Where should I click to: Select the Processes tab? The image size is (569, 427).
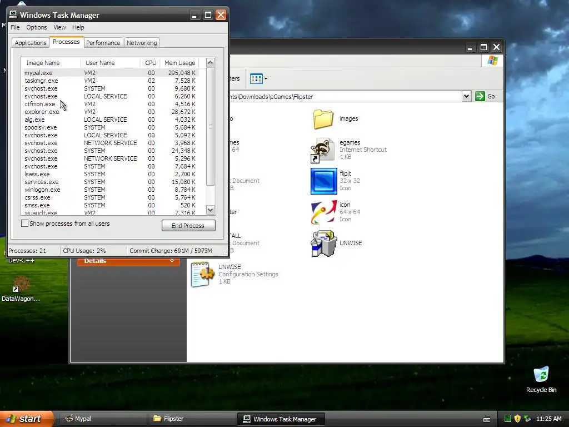click(66, 42)
